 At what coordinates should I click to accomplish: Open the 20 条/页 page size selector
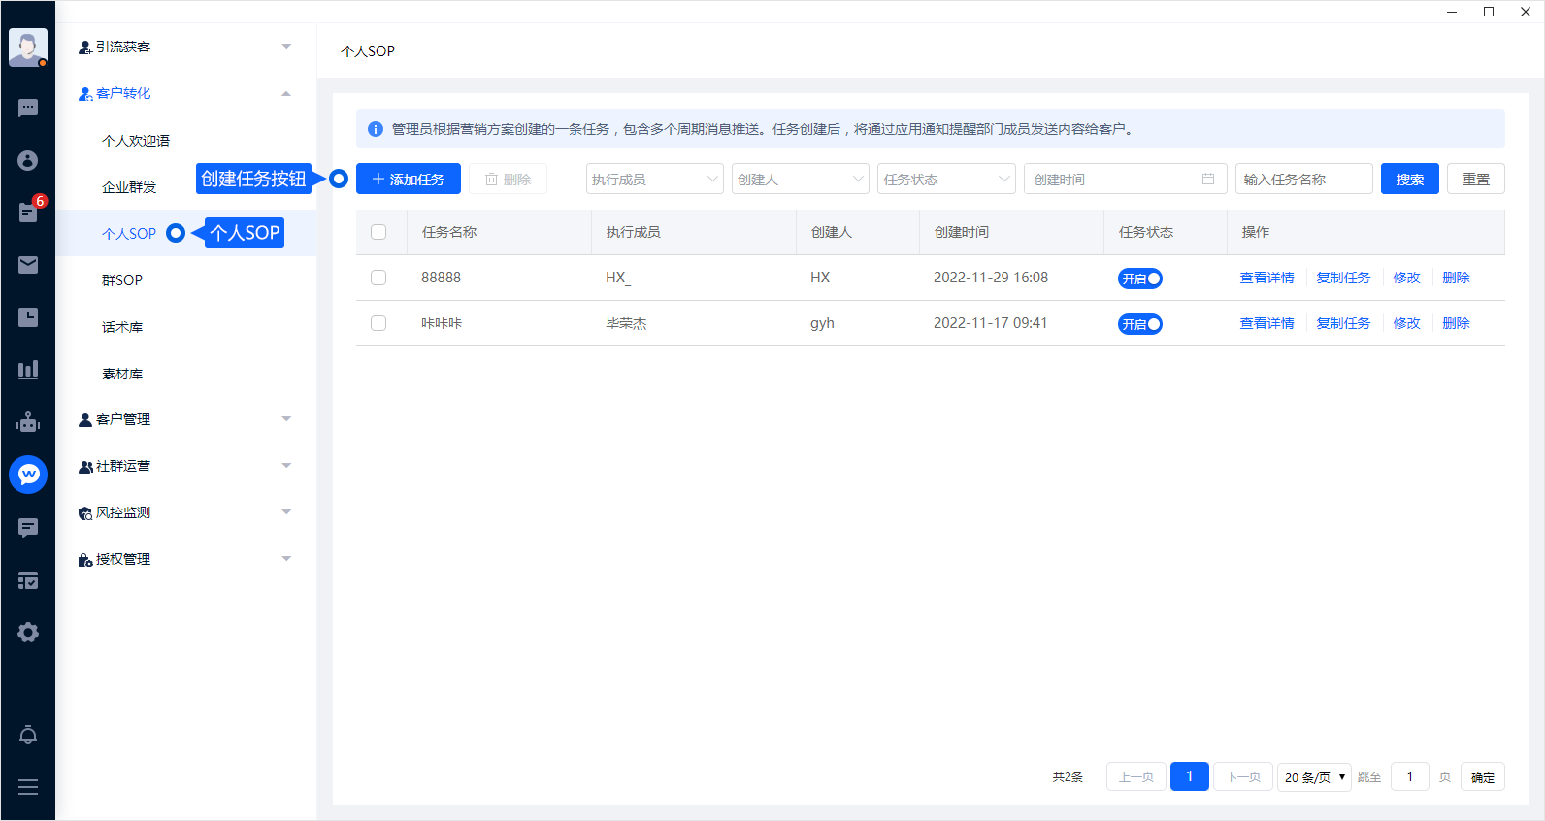[1314, 777]
